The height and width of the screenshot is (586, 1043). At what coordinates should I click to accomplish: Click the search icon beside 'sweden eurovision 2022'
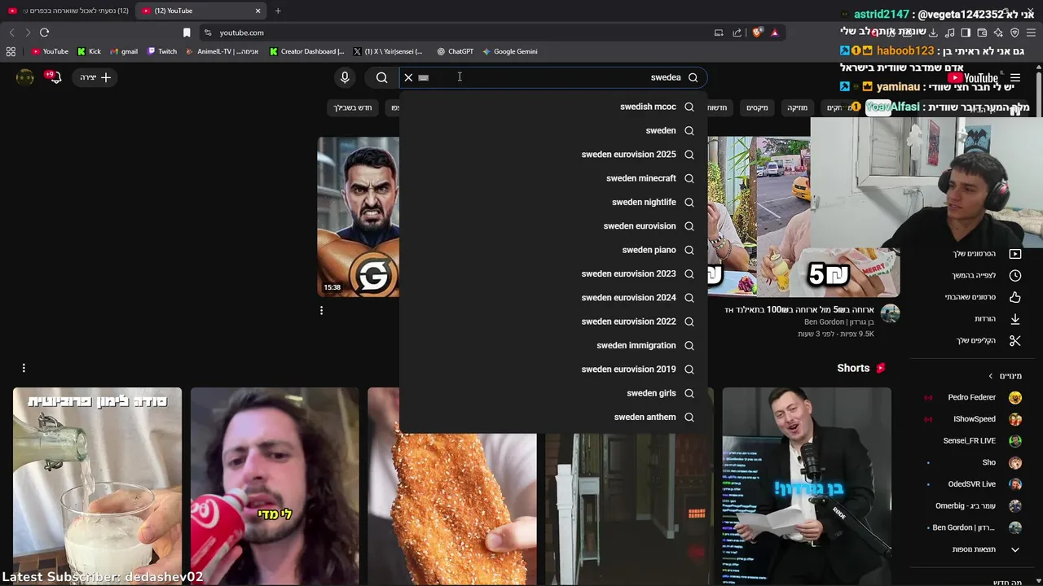click(689, 321)
